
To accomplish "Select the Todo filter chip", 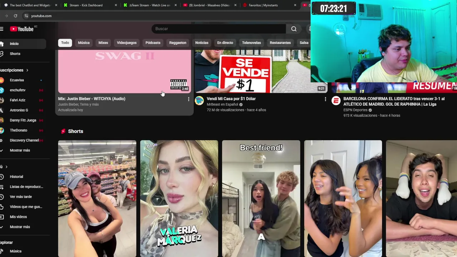I will tap(65, 43).
